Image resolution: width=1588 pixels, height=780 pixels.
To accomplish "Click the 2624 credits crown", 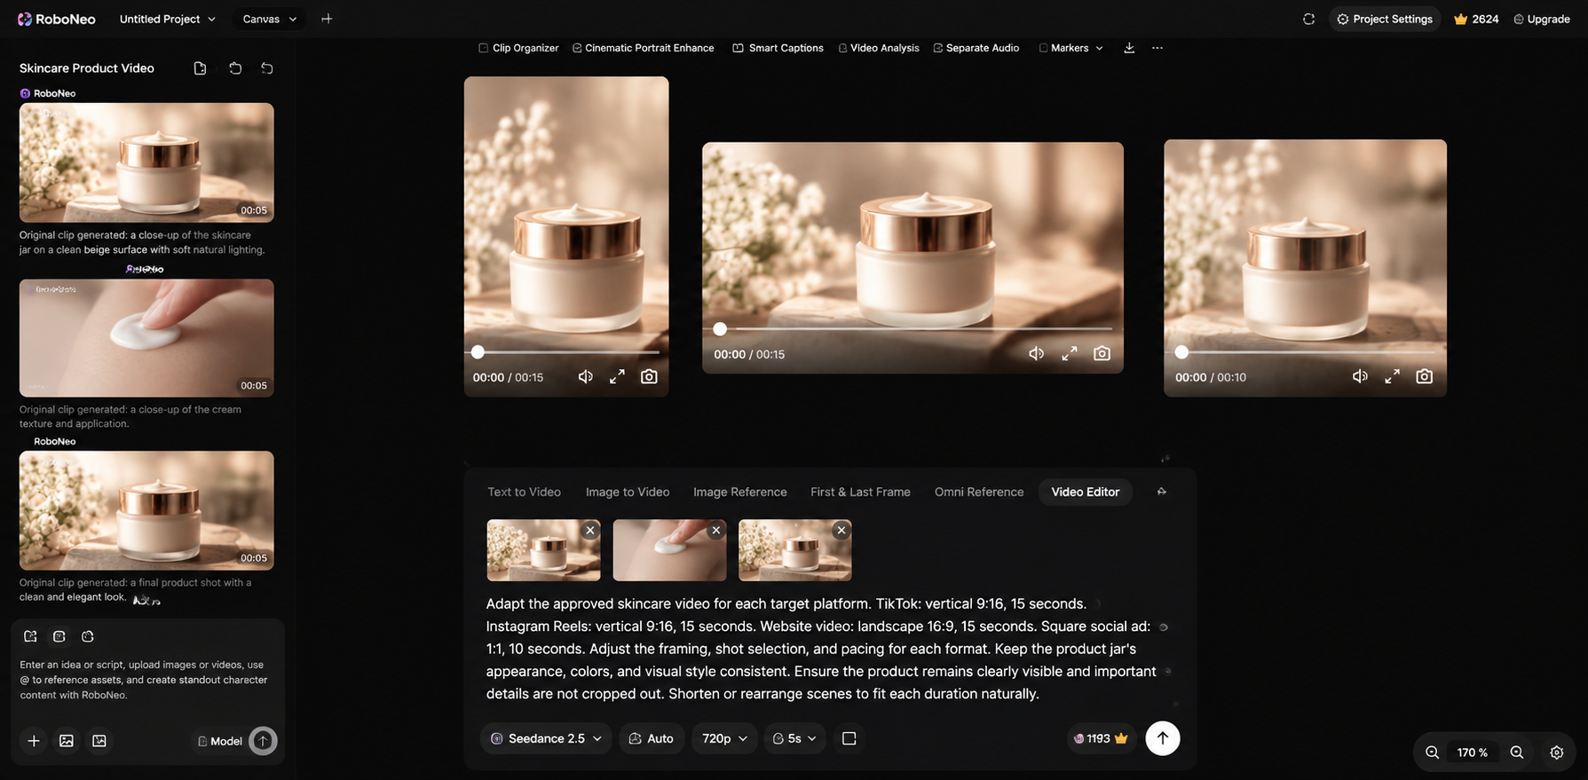I will [1476, 19].
